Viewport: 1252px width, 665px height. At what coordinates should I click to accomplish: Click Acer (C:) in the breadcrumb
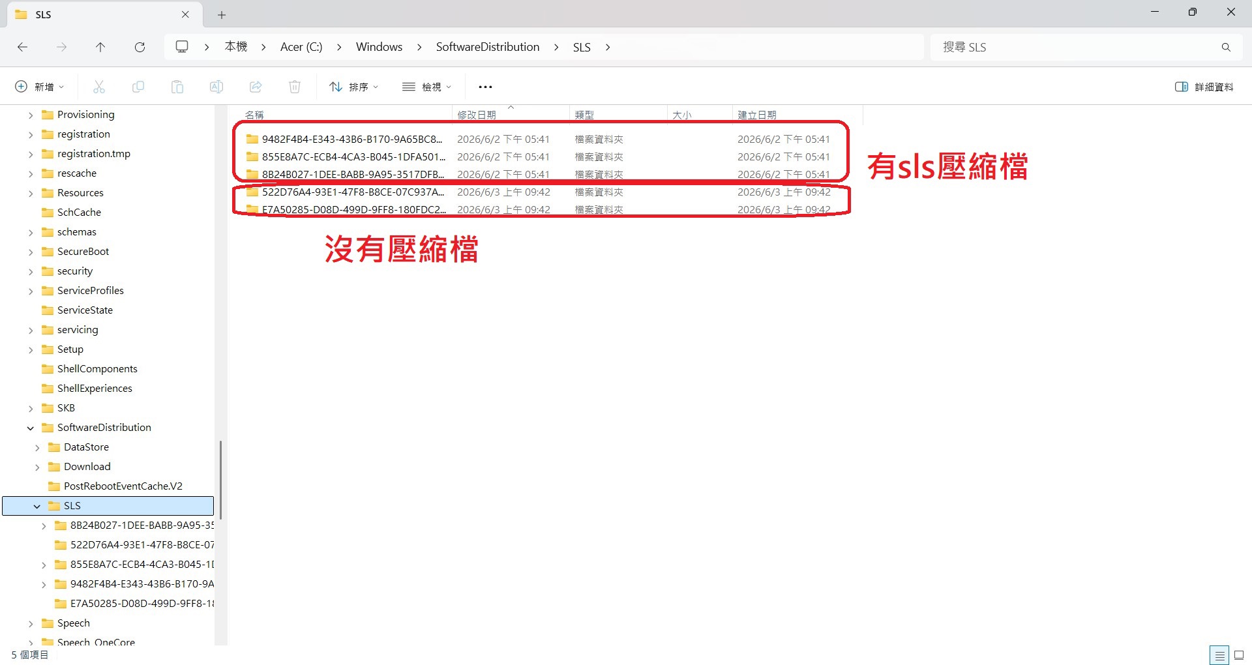click(301, 47)
